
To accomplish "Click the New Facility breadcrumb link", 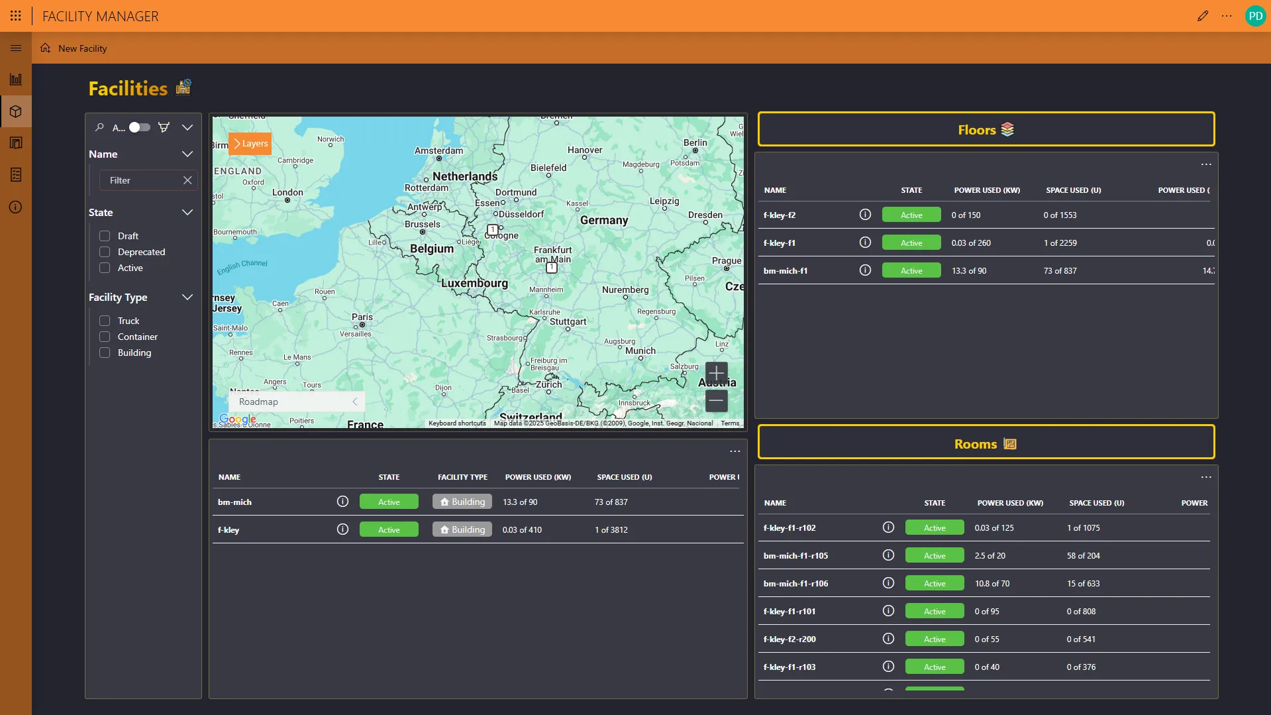I will tap(82, 48).
